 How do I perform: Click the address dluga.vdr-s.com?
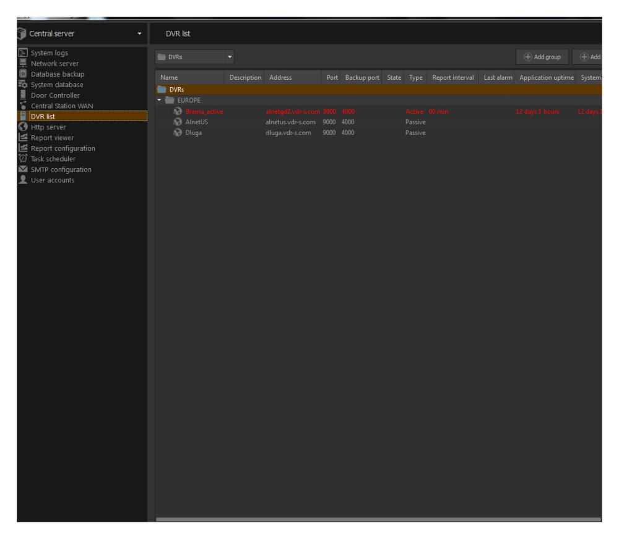tap(288, 133)
